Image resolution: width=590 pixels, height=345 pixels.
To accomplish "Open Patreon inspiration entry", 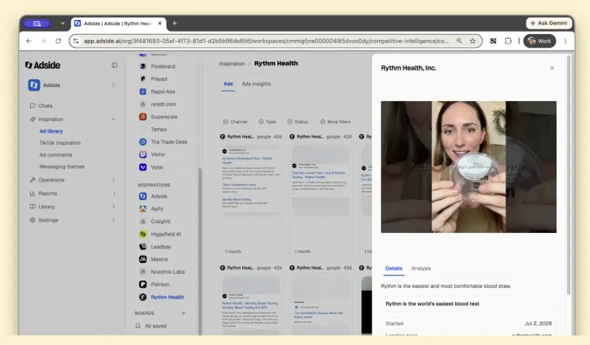I will coord(160,284).
